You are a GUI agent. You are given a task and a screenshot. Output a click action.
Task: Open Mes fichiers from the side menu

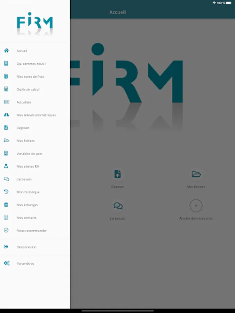(35, 141)
